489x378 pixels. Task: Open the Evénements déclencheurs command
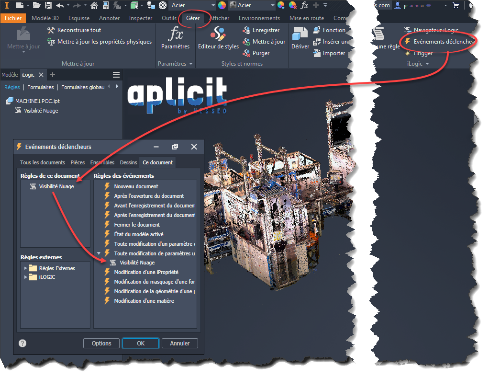tap(438, 42)
